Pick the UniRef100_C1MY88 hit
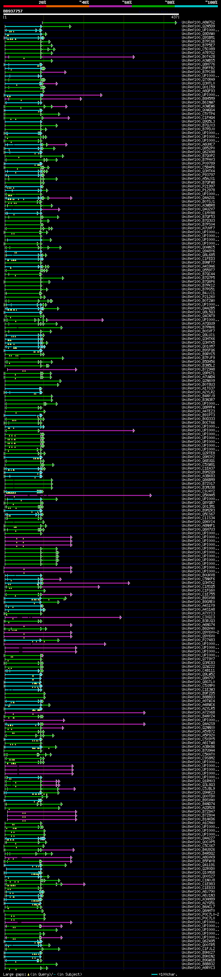 [198, 213]
